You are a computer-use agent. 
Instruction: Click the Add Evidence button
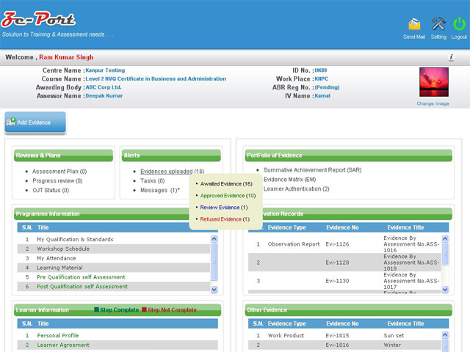click(35, 122)
